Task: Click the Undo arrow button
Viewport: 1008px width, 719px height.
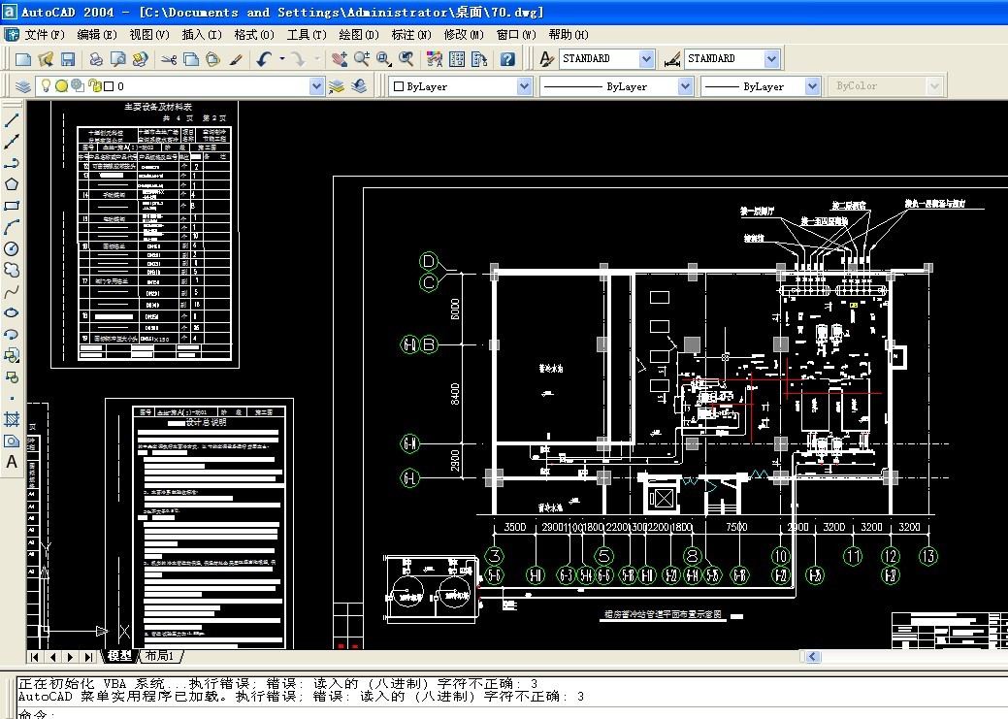Action: 264,59
